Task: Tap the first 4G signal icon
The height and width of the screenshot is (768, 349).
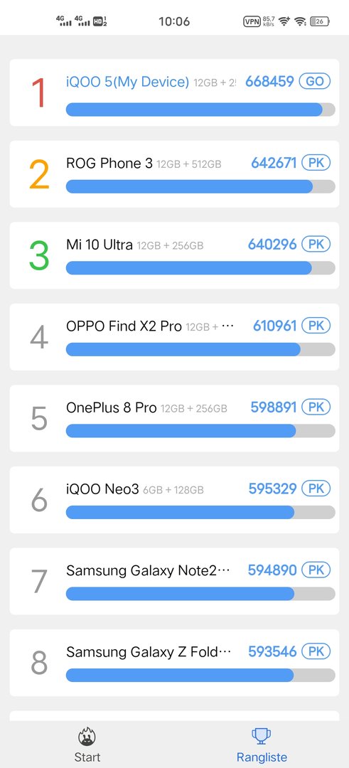Action: click(x=64, y=21)
